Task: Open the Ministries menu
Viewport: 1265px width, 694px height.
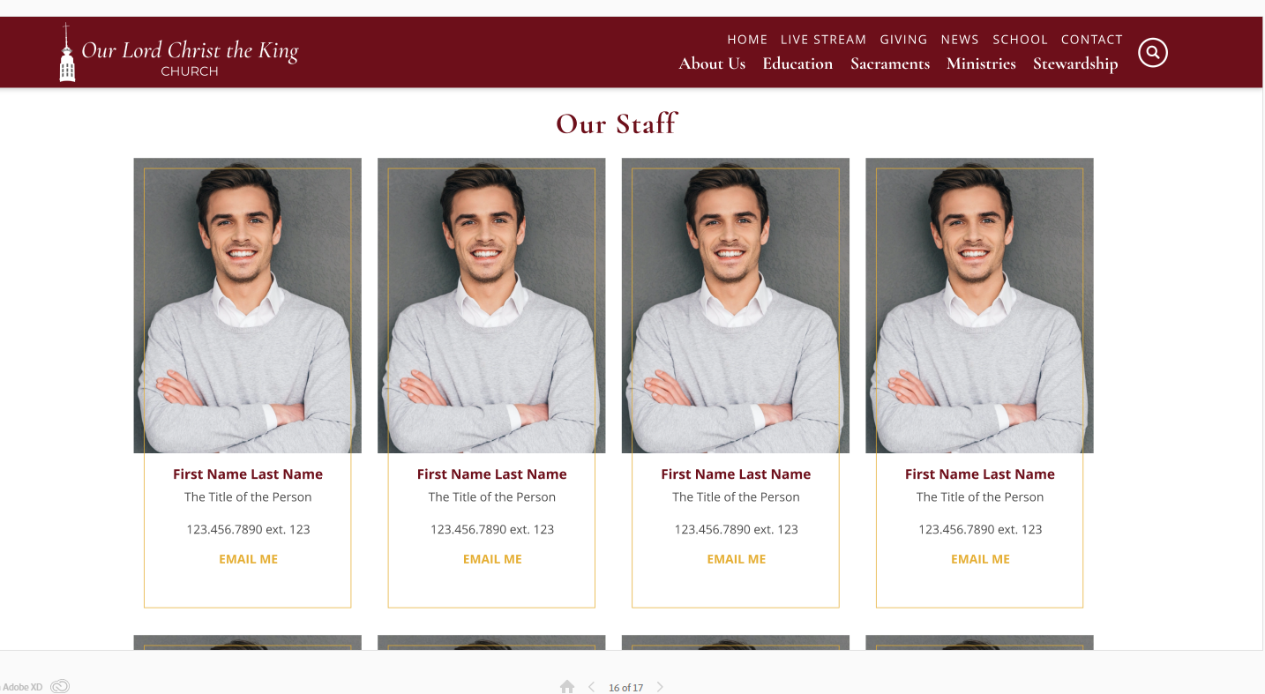Action: pyautogui.click(x=981, y=63)
